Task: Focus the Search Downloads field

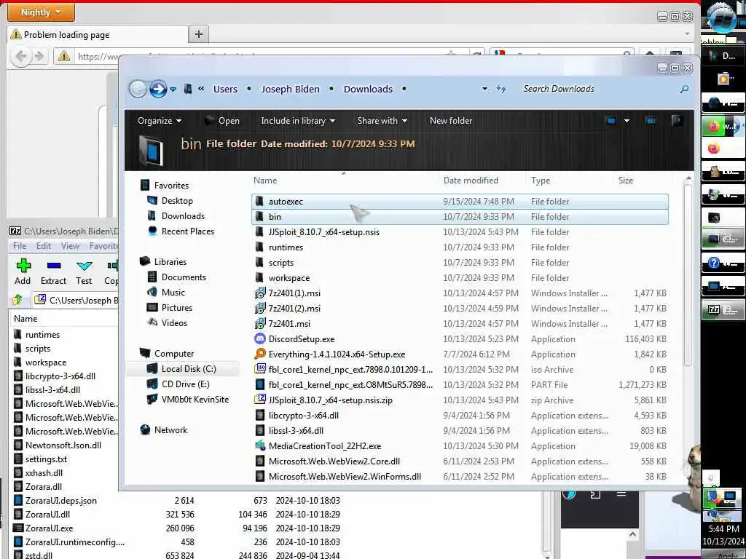Action: click(x=597, y=89)
